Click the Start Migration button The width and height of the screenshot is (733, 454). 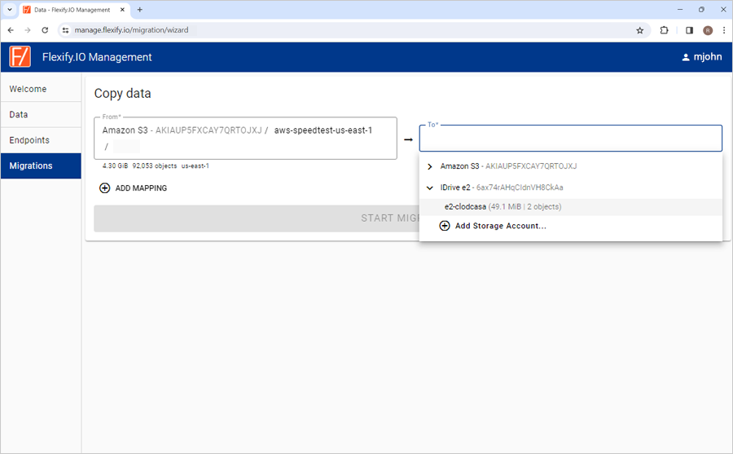[x=257, y=218]
